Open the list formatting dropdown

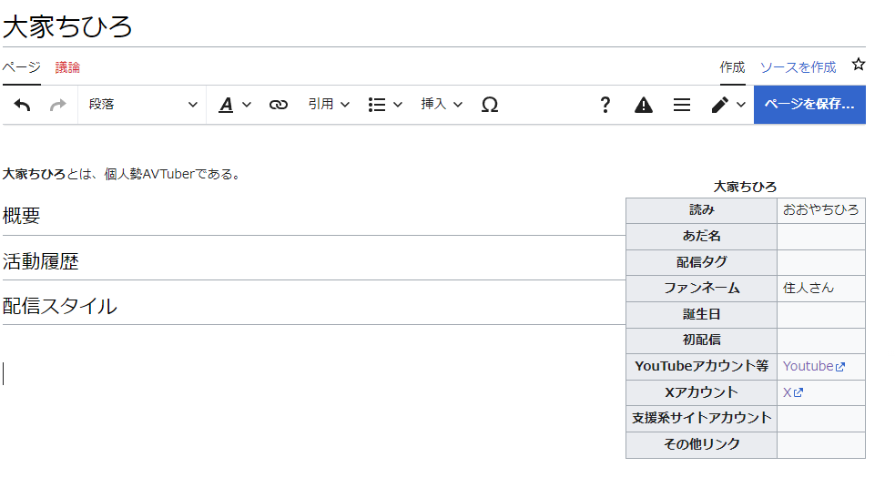tap(384, 105)
